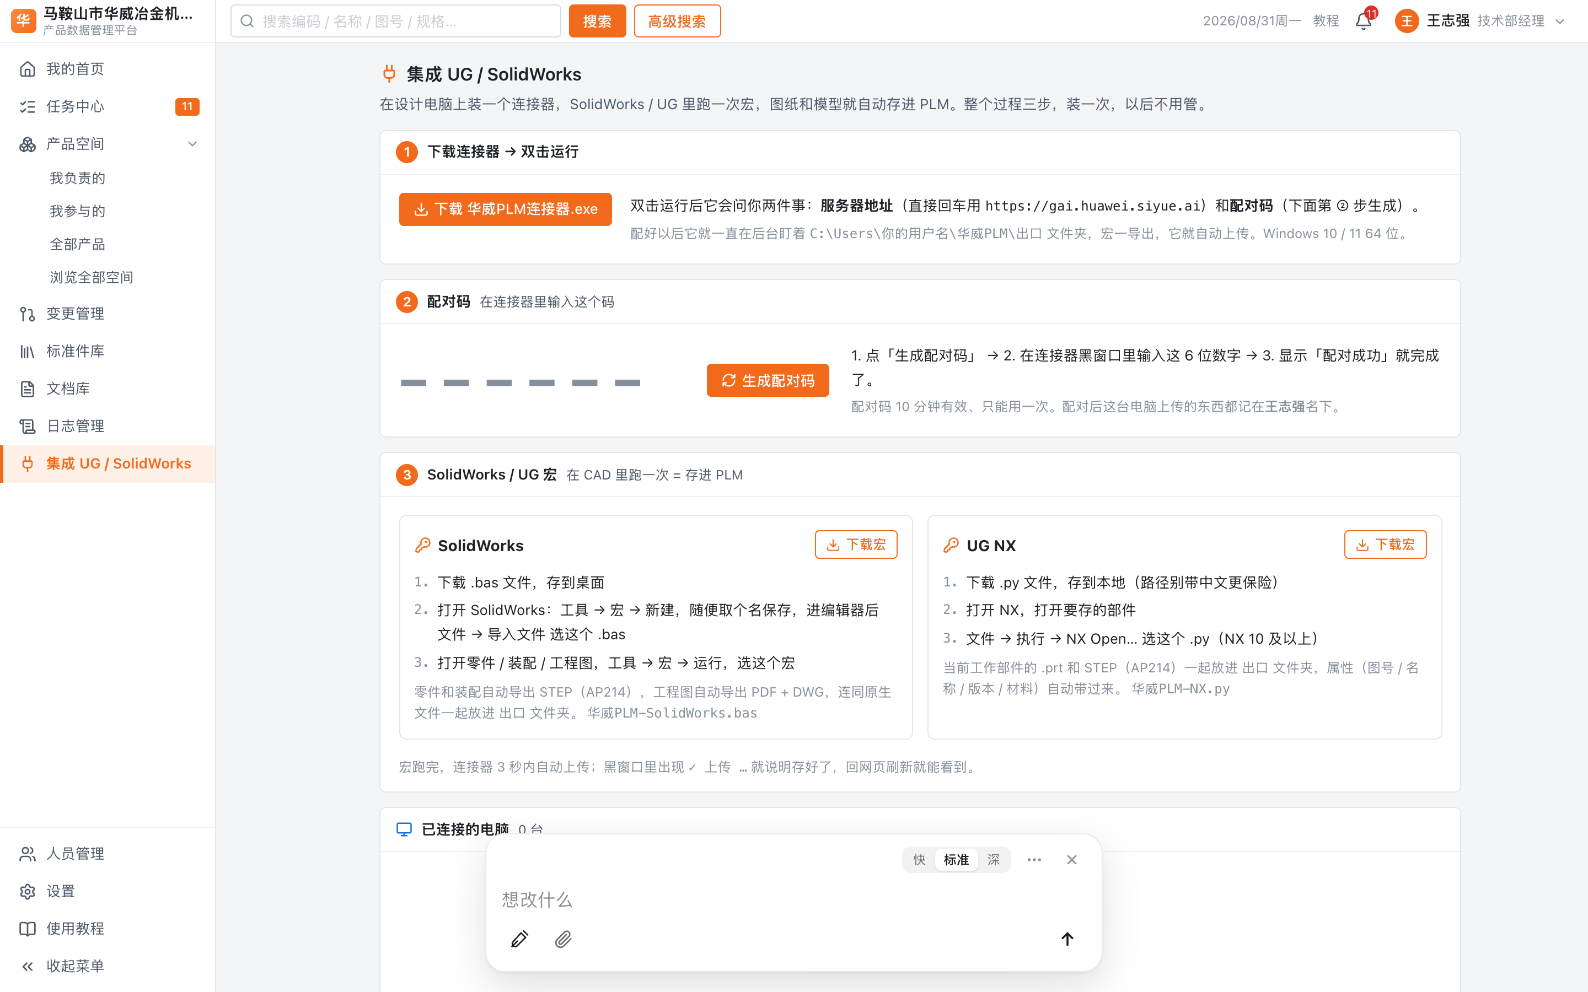Open 日志管理 in sidebar
1588x992 pixels.
108,426
